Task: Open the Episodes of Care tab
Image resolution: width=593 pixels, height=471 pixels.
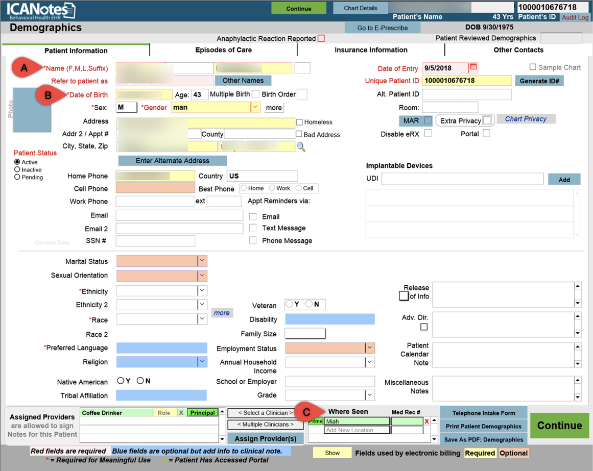Action: 223,50
